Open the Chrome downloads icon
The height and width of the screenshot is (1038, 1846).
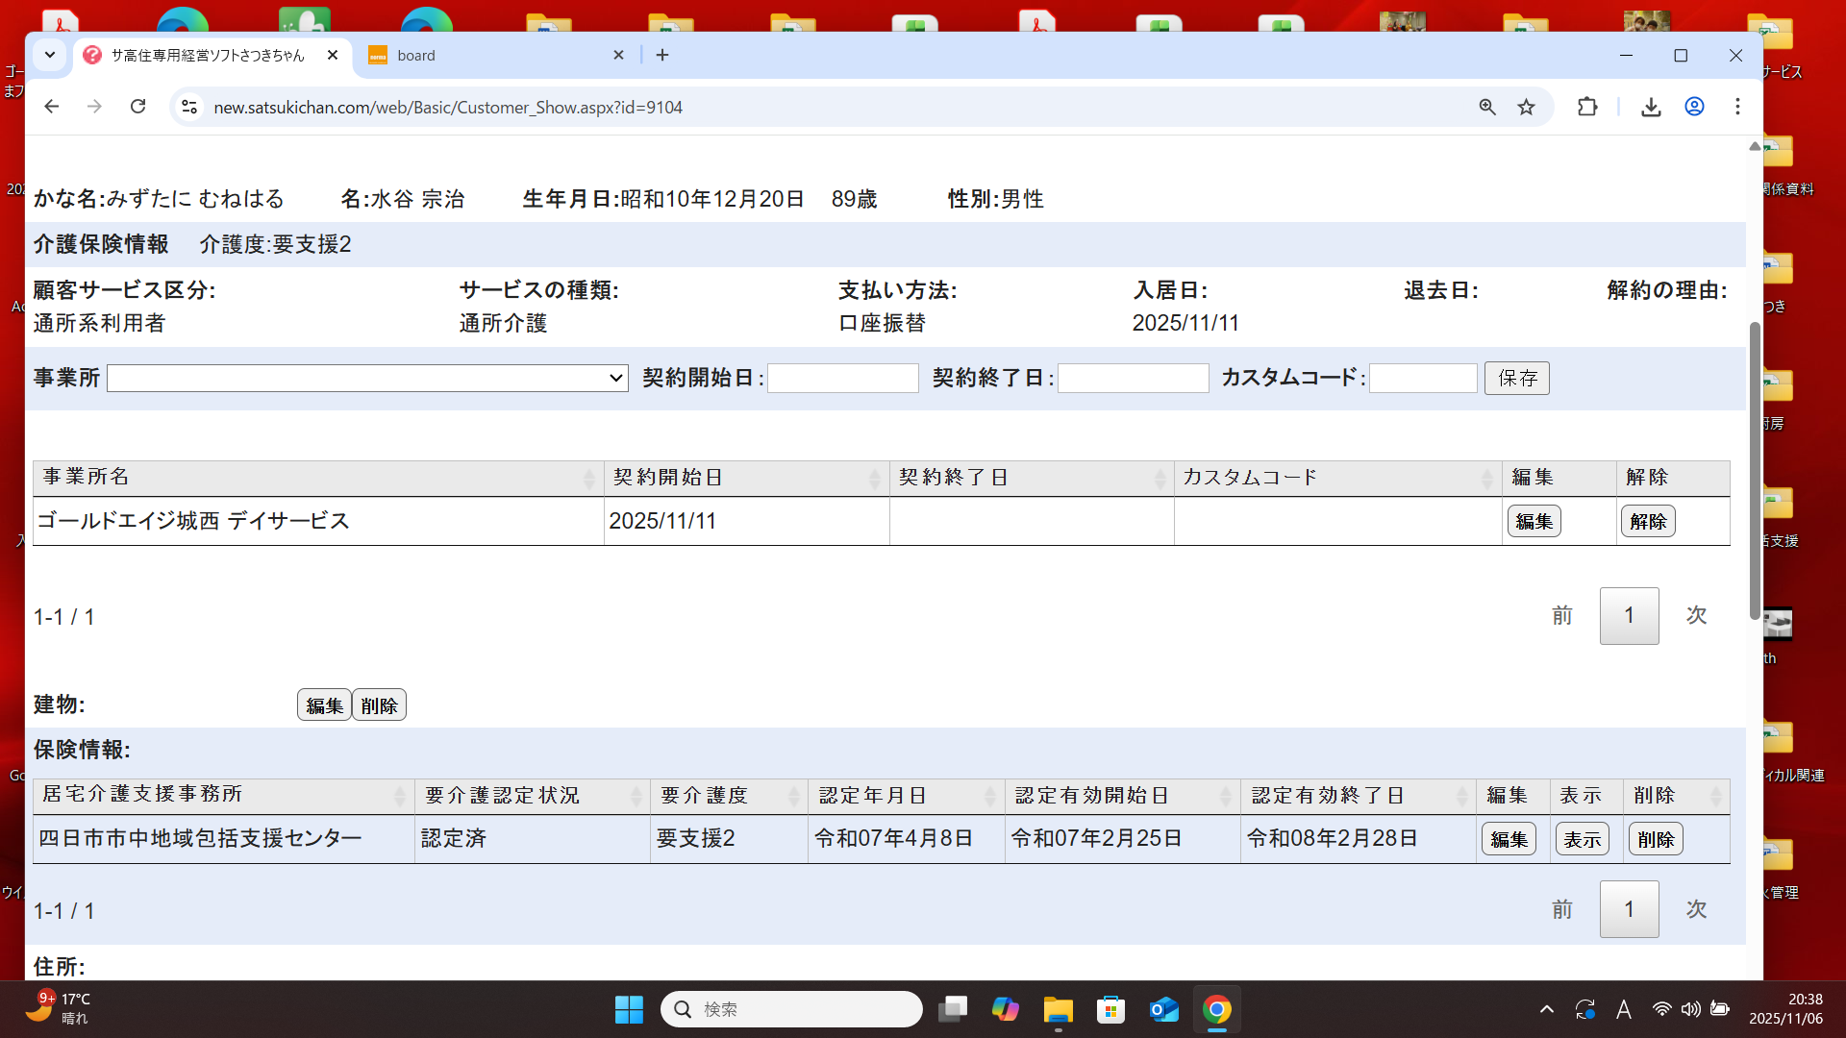[x=1651, y=107]
